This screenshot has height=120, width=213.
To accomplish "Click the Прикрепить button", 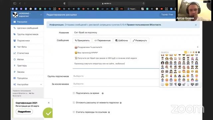I will pyautogui.click(x=82, y=40).
